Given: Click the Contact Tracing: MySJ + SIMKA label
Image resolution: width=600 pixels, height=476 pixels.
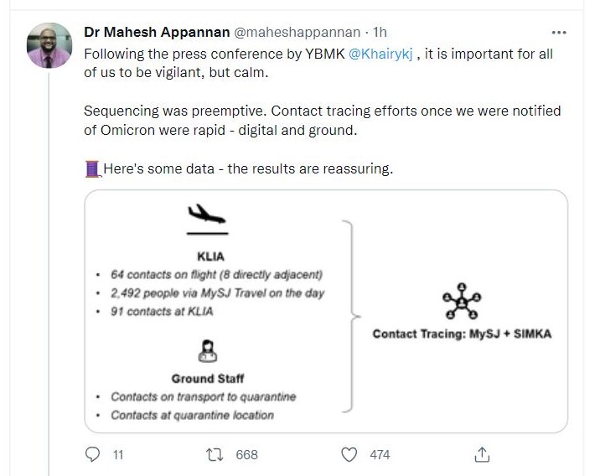Looking at the screenshot, I should [x=462, y=334].
